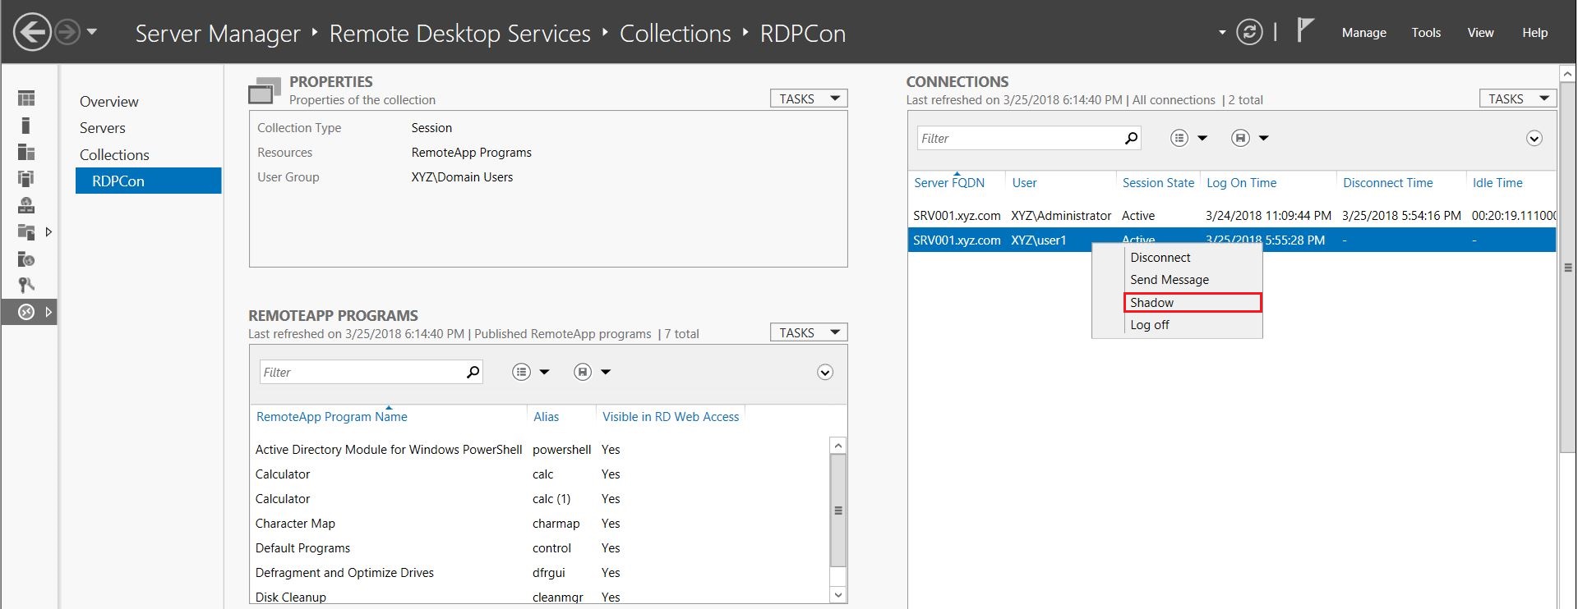Click RemoteApp list scrollbar thumb
The width and height of the screenshot is (1578, 609).
click(838, 511)
